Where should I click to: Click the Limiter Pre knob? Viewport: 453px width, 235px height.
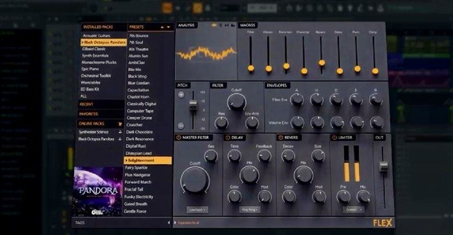coord(344,197)
